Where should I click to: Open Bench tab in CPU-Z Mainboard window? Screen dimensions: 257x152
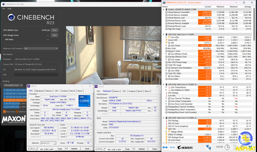point(140,91)
